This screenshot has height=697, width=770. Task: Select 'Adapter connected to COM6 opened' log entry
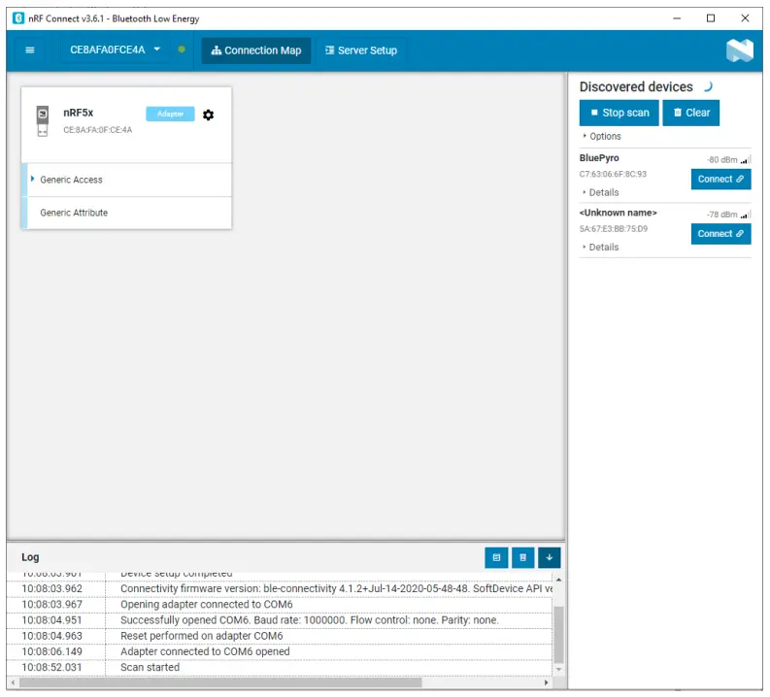(x=280, y=651)
